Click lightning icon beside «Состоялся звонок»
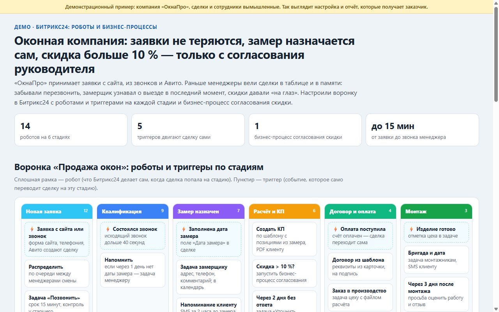499x312 pixels. pyautogui.click(x=108, y=229)
